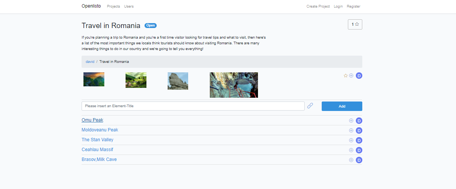Image resolution: width=456 pixels, height=189 pixels.
Task: Click the Add button
Action: [342, 106]
